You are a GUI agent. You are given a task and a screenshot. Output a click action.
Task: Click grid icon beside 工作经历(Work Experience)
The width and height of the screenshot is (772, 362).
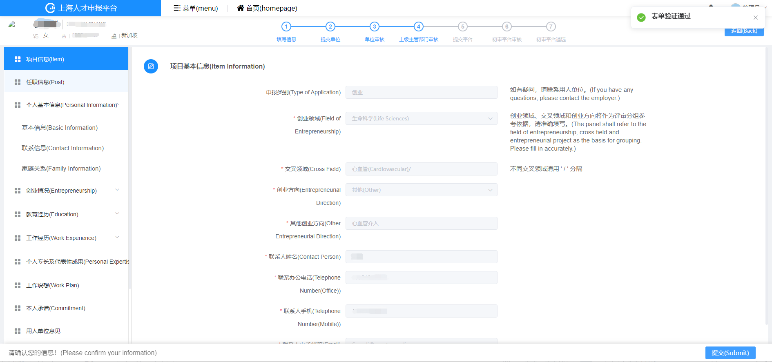pos(18,238)
